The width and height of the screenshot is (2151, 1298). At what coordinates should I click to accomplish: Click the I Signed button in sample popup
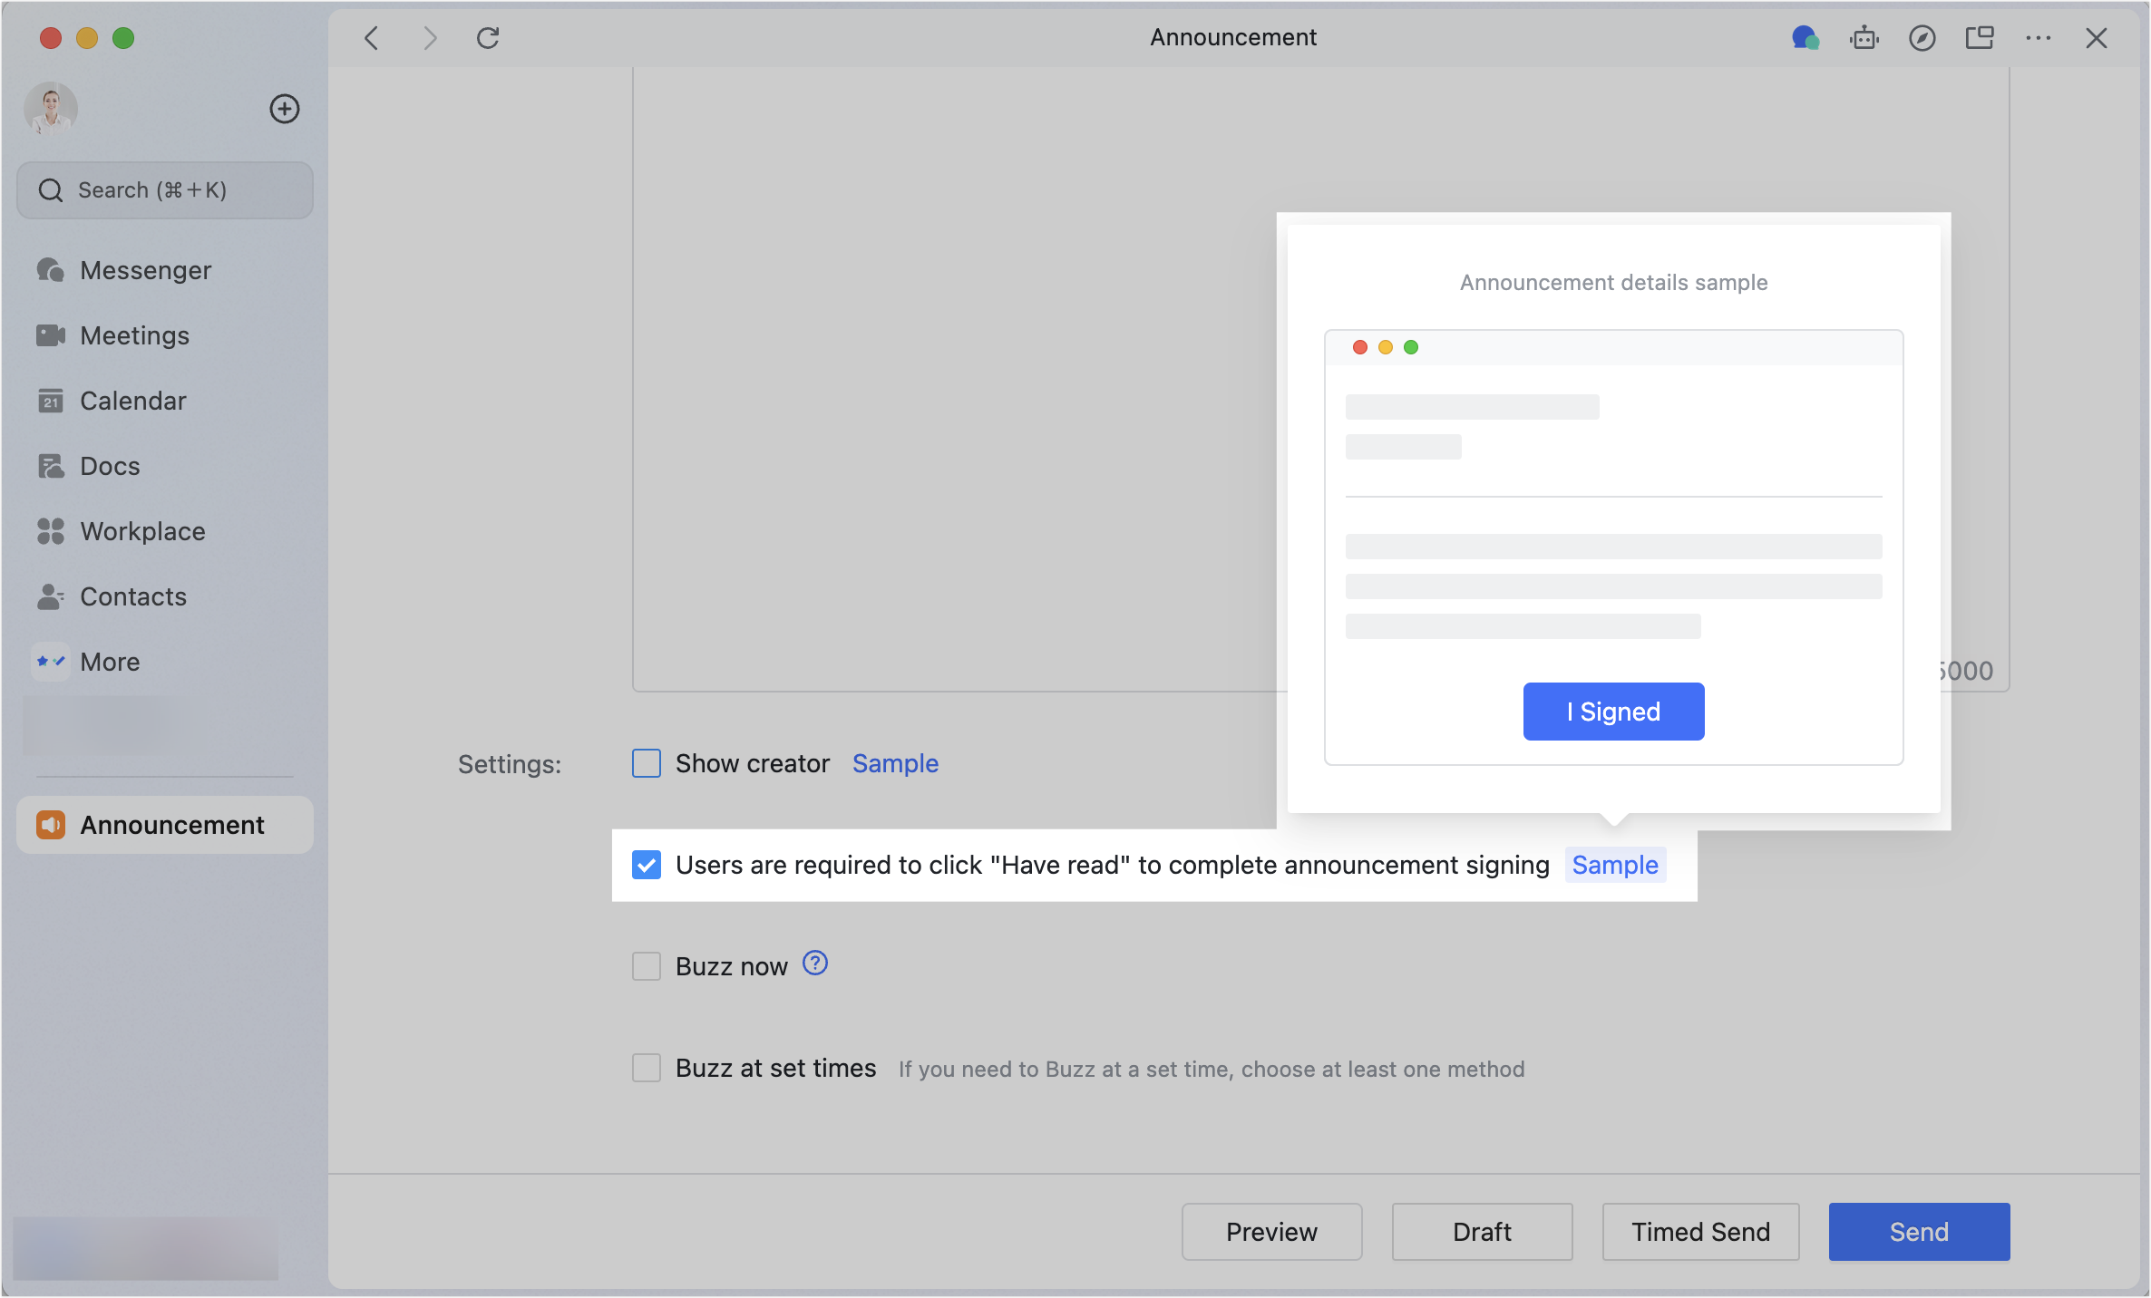point(1613,712)
